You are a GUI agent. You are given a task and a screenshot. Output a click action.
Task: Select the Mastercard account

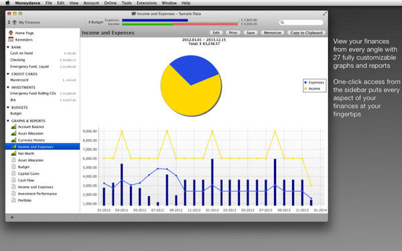(x=43, y=80)
